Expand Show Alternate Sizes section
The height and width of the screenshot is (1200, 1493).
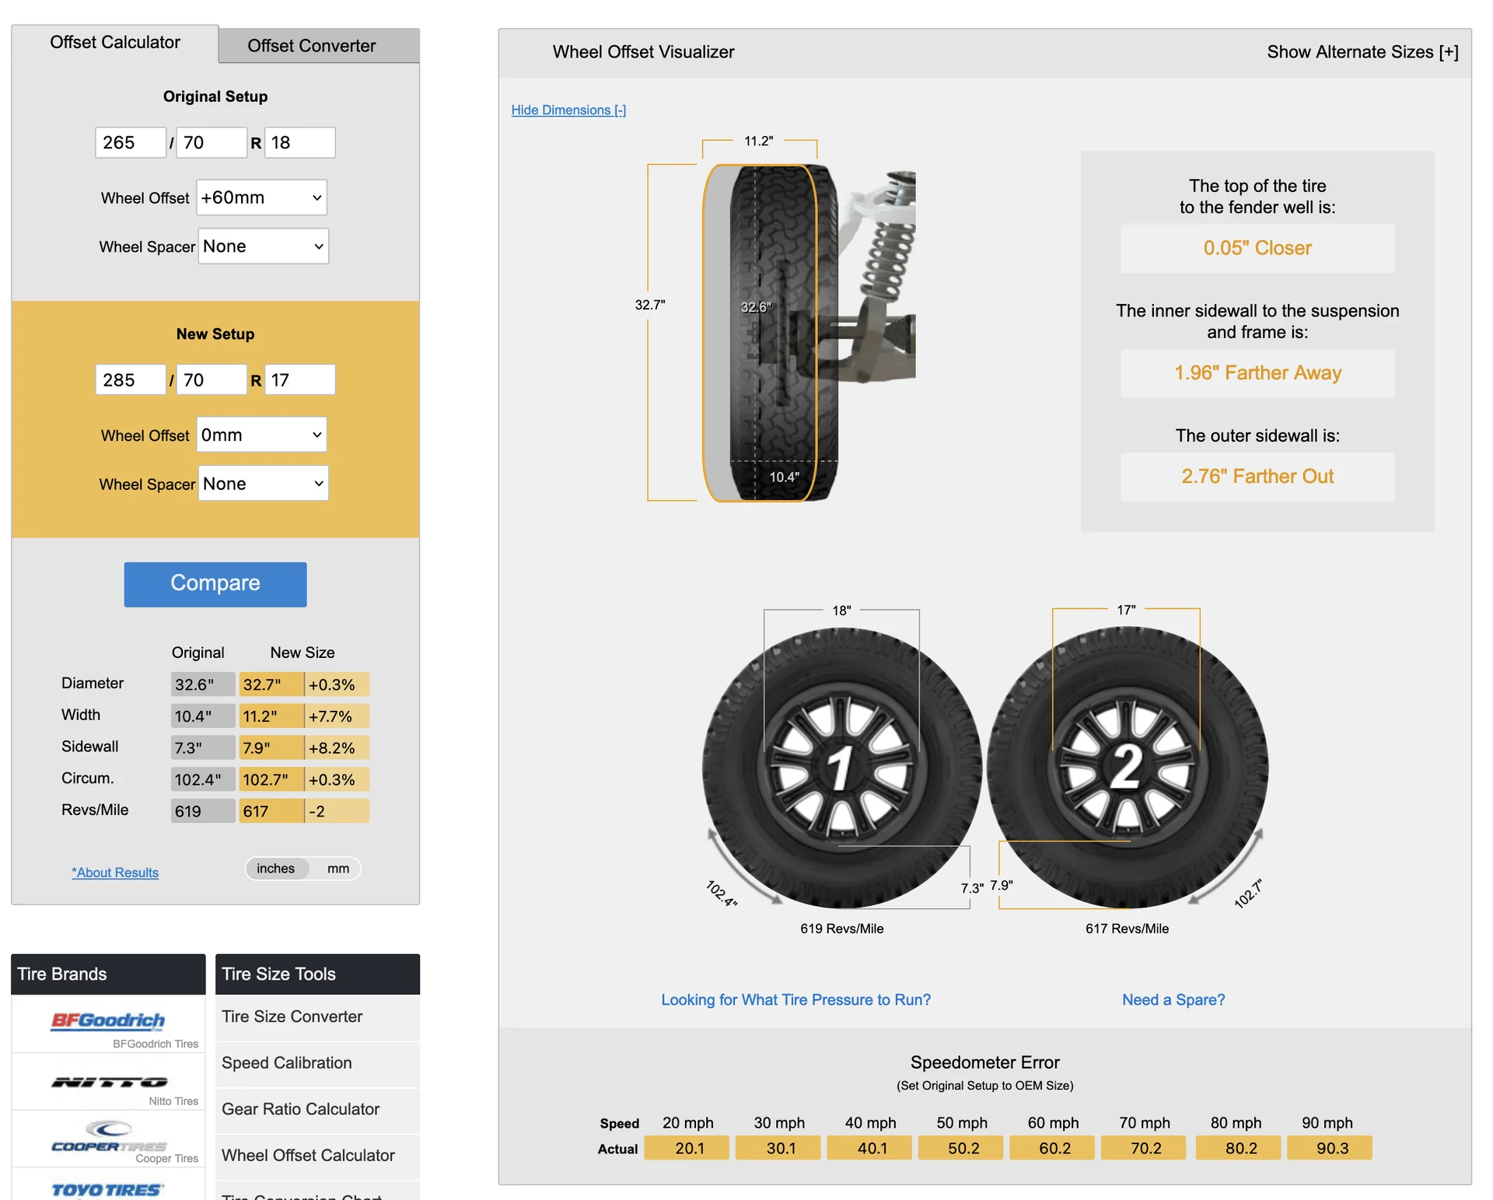point(1362,52)
